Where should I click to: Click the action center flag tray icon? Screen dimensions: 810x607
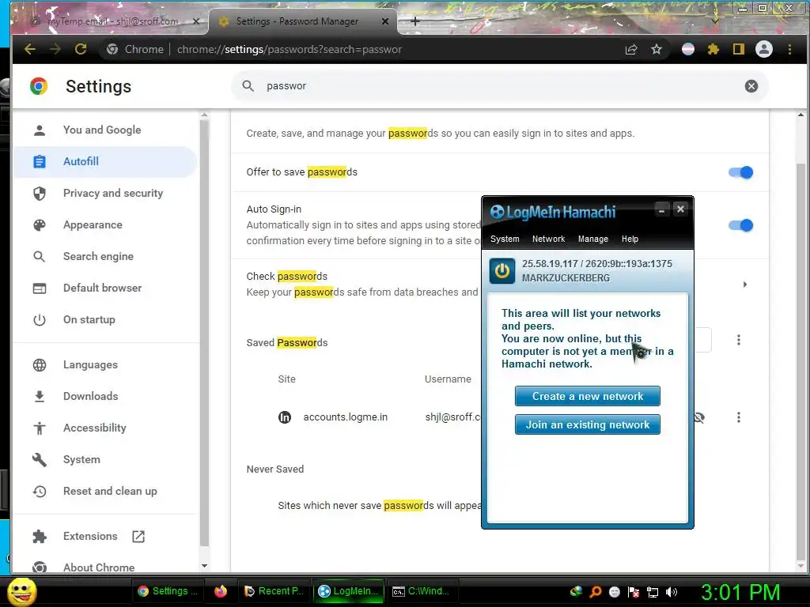click(x=634, y=592)
